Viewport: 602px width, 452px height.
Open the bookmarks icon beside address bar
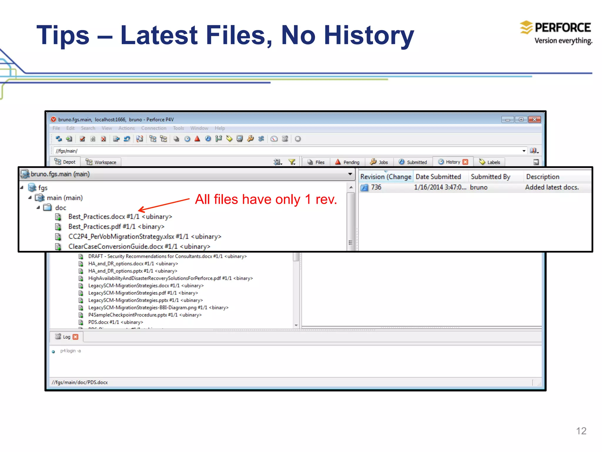pyautogui.click(x=534, y=151)
